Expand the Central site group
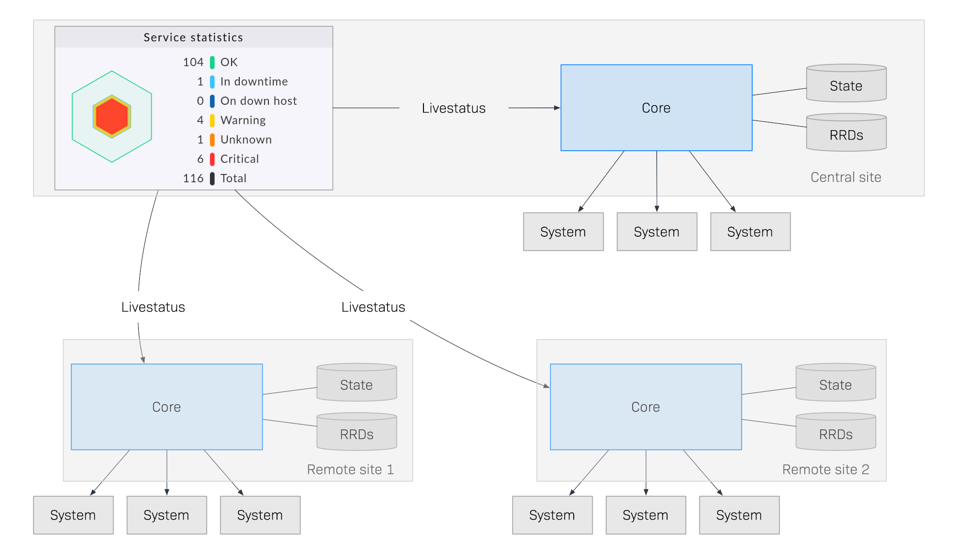 pos(846,177)
